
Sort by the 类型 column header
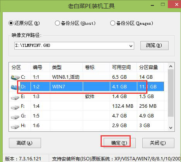tap(66, 67)
